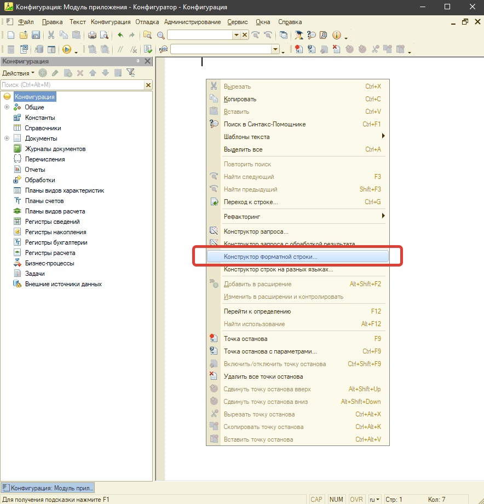Choose Выделить все in context menu
The width and height of the screenshot is (484, 504).
point(297,149)
